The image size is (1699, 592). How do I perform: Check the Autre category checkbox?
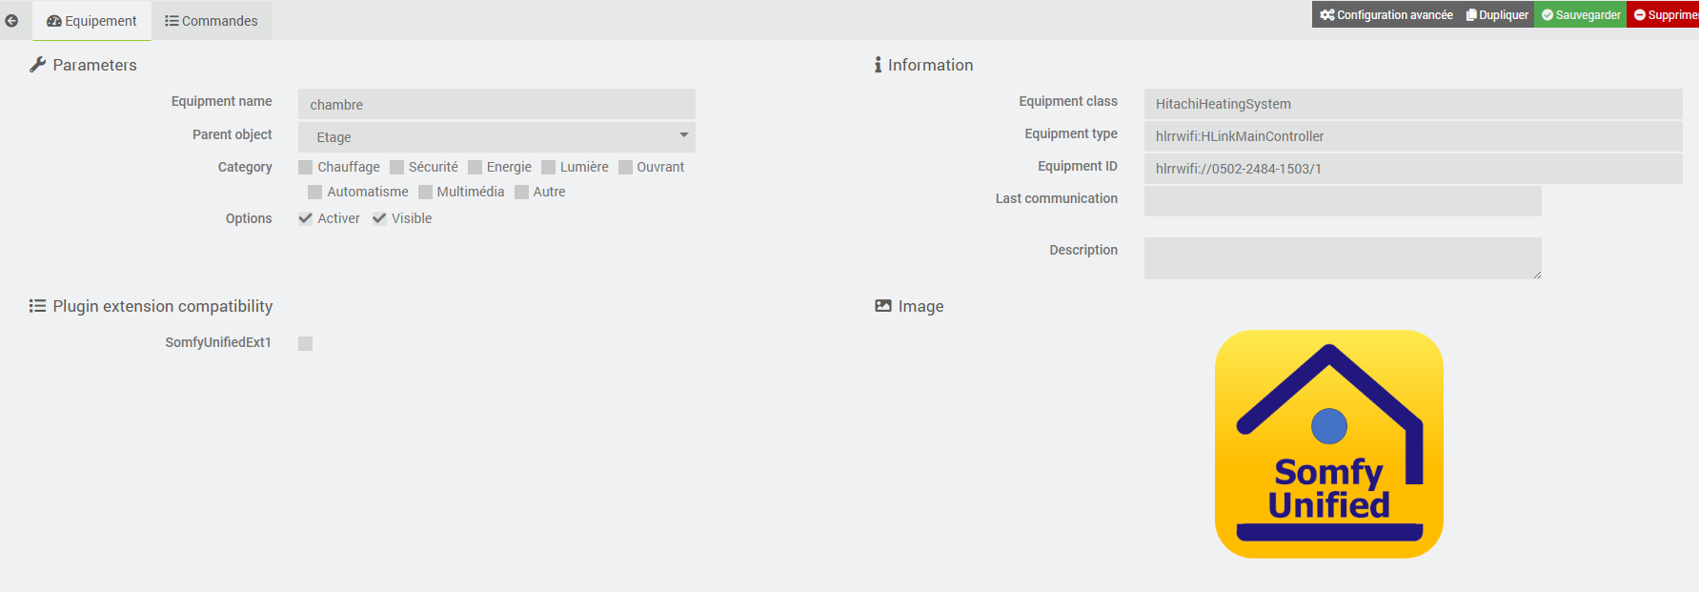(x=522, y=193)
